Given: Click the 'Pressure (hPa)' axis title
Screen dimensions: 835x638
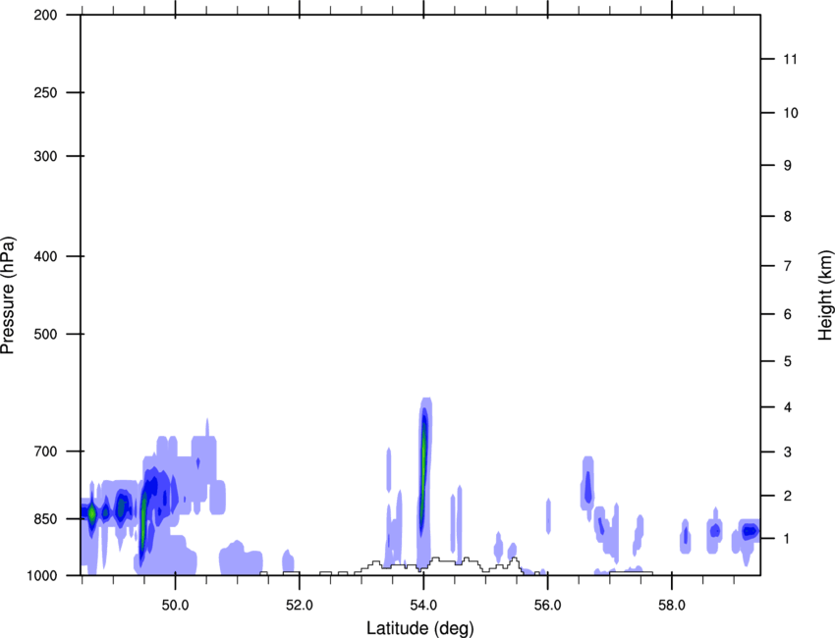Looking at the screenshot, I should click(8, 295).
